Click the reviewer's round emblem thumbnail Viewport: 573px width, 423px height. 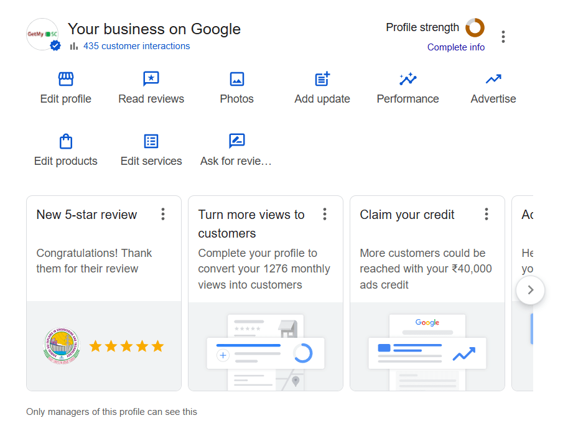(61, 345)
